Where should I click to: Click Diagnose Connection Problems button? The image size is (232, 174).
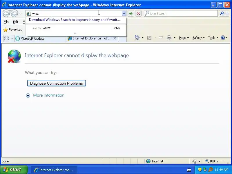[x=57, y=83]
